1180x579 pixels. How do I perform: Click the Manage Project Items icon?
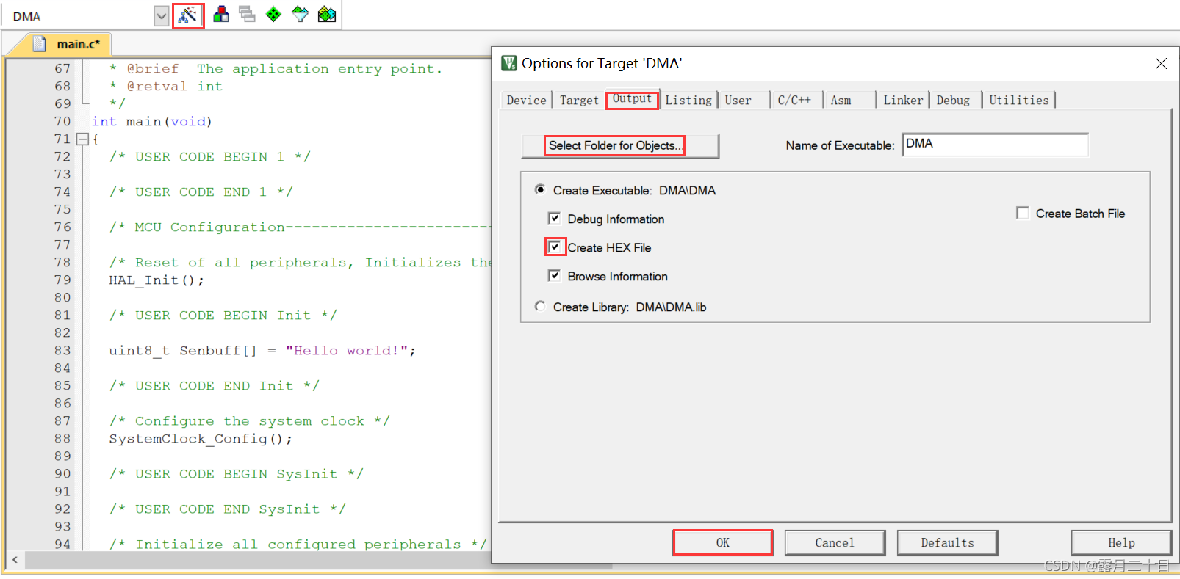tap(221, 14)
